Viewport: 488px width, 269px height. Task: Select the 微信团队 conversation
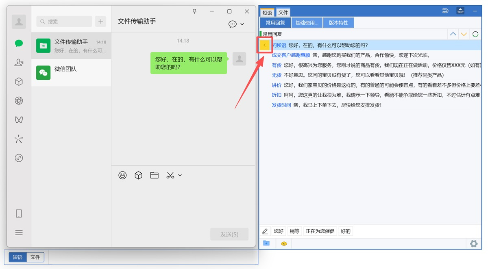[x=71, y=73]
